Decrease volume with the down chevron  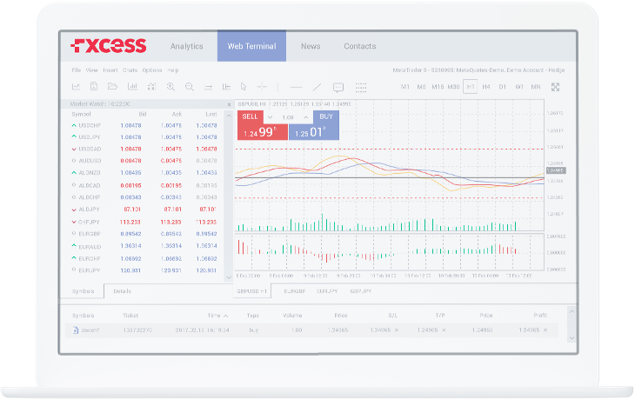point(270,116)
